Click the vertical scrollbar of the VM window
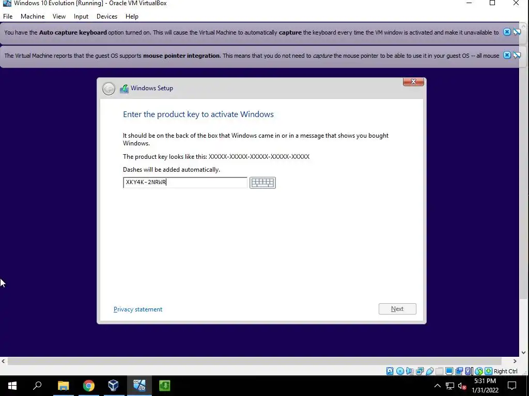Viewport: 529px width, 396px height. coord(523,165)
